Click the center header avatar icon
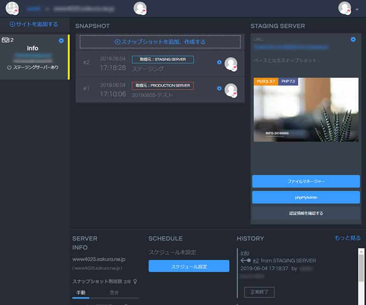This screenshot has height=305, width=366. 140,8
